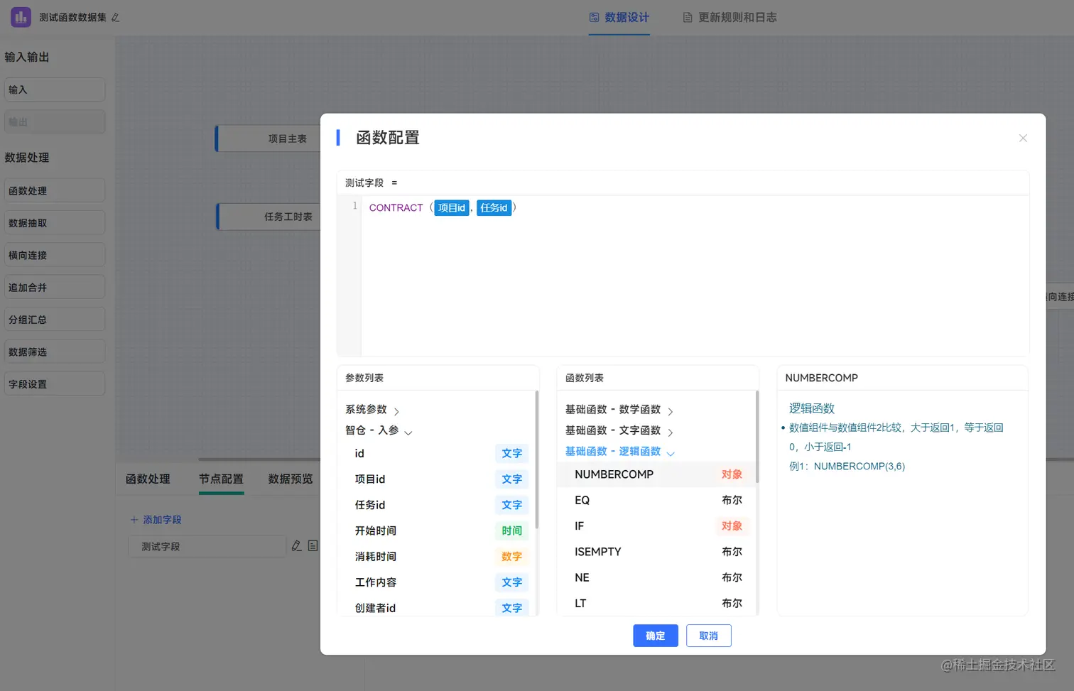Expand 系统参数 in the parameter list
The image size is (1074, 691).
point(396,411)
